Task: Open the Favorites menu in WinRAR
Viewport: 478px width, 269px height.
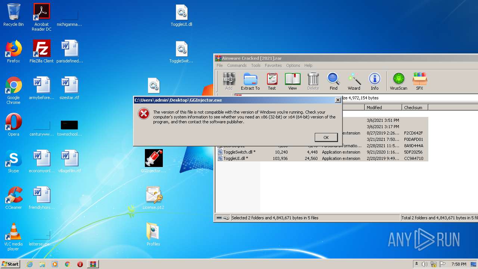Action: [273, 65]
